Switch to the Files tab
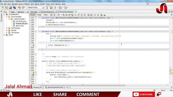This screenshot has width=173, height=97. (13, 12)
